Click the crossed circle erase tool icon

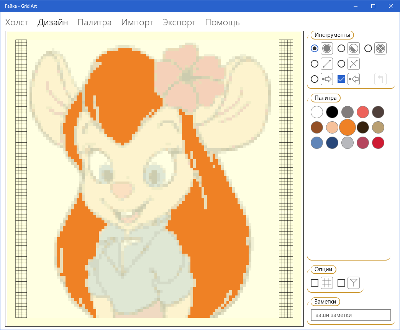click(380, 48)
